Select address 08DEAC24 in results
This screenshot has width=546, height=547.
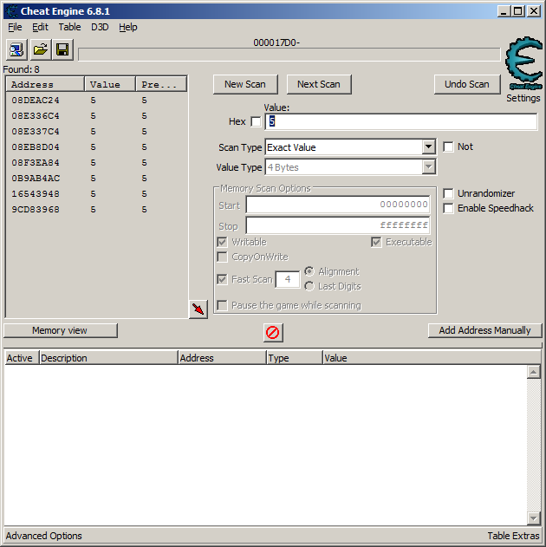point(36,101)
